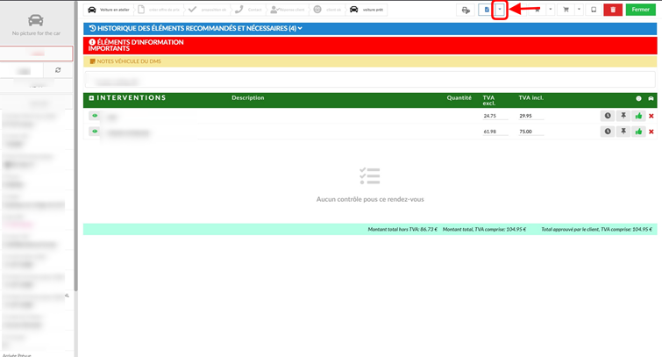The width and height of the screenshot is (662, 357).
Task: Toggle the eye icon on first intervention row
Action: pyautogui.click(x=95, y=116)
